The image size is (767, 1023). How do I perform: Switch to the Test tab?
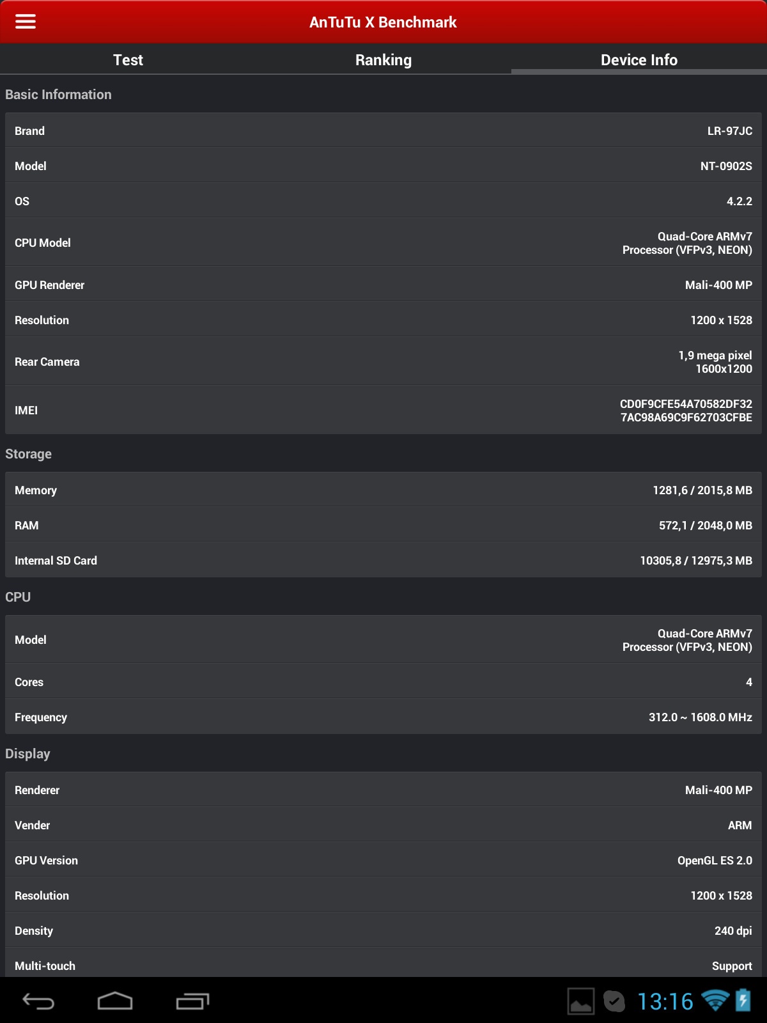click(128, 60)
